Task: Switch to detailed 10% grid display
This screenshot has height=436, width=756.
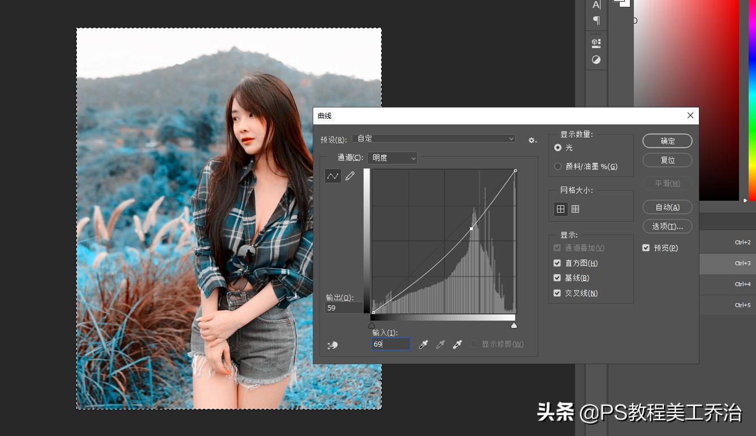Action: [575, 209]
